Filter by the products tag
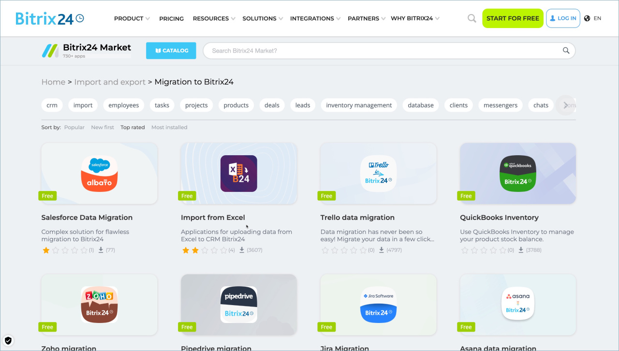This screenshot has height=351, width=619. coord(236,105)
